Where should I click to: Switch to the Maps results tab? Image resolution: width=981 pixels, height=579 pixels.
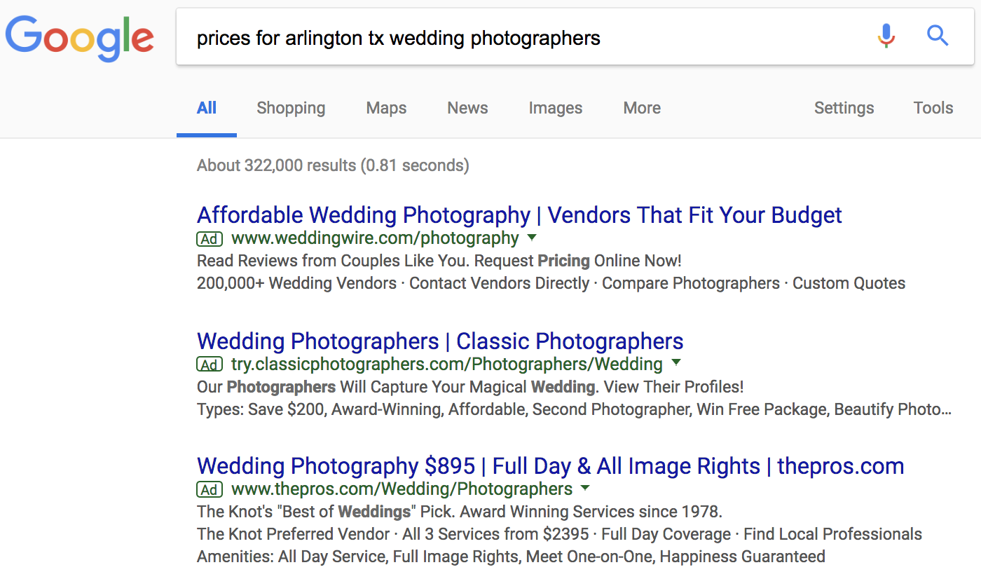386,108
